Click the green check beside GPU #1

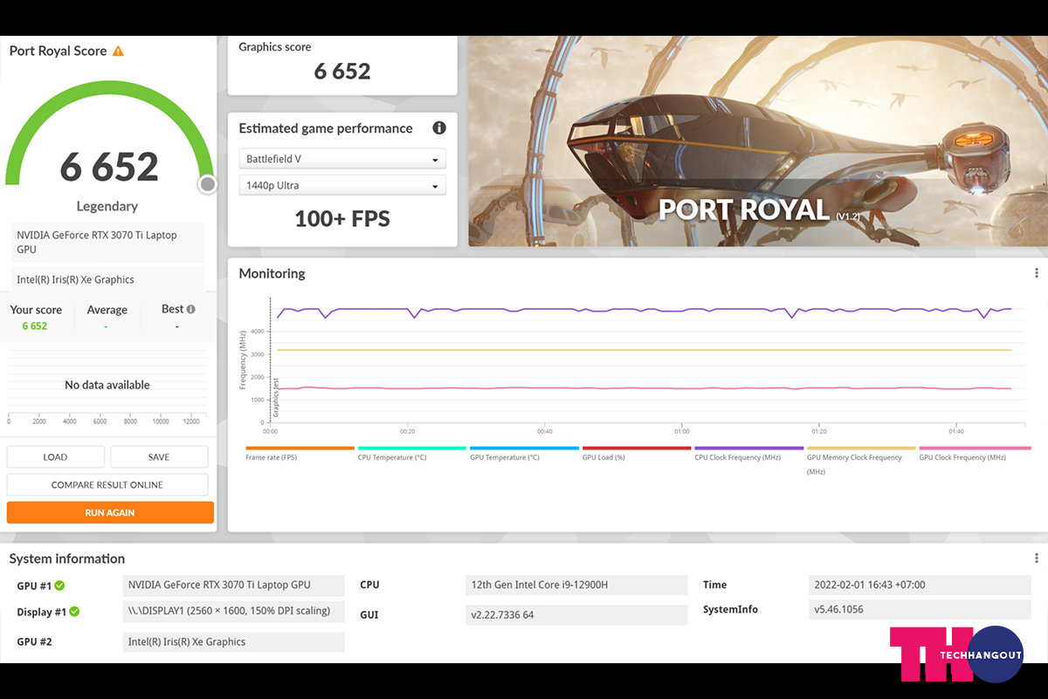click(59, 586)
